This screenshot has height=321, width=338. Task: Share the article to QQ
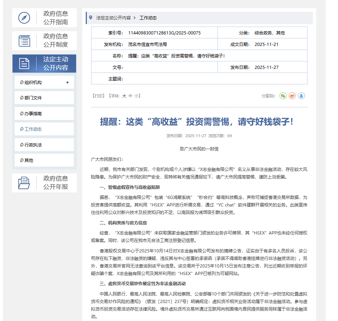[301, 96]
